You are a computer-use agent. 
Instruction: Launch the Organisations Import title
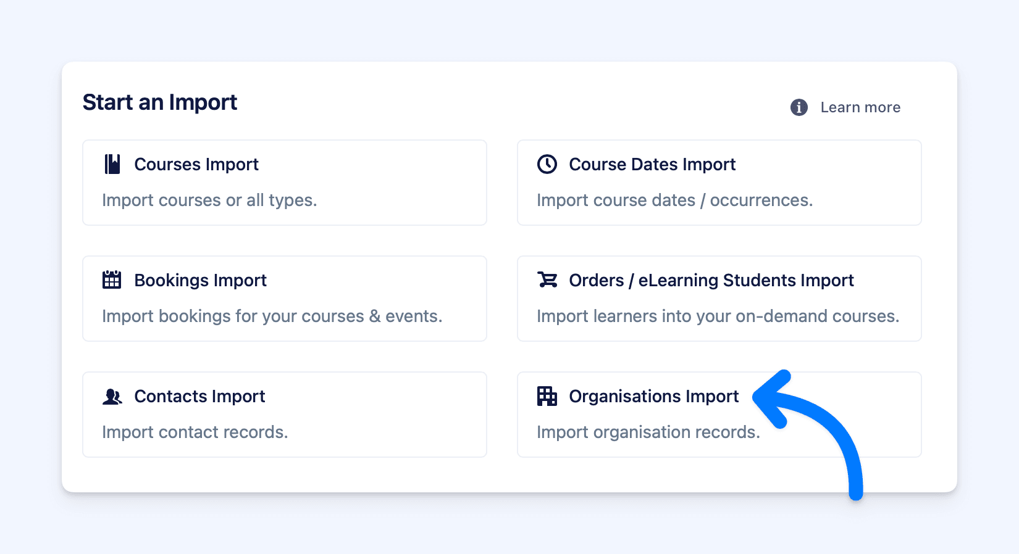653,396
